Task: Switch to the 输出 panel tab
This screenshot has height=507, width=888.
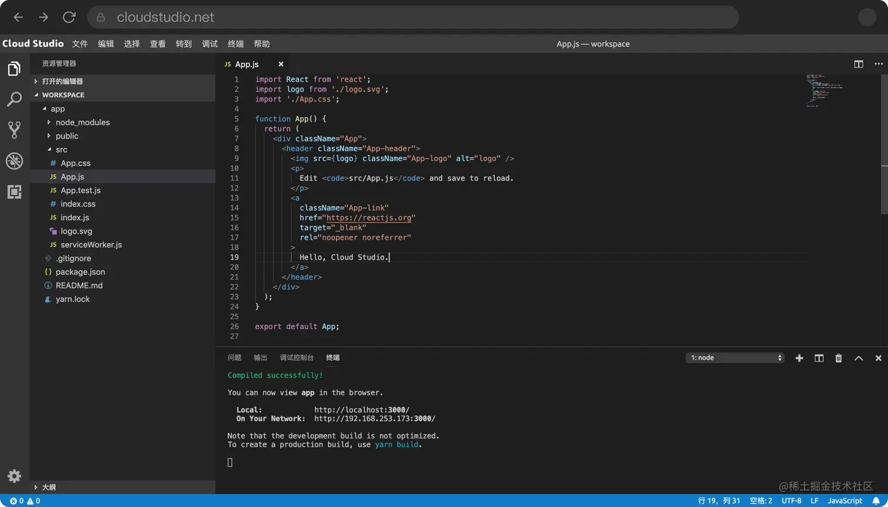Action: click(x=260, y=358)
